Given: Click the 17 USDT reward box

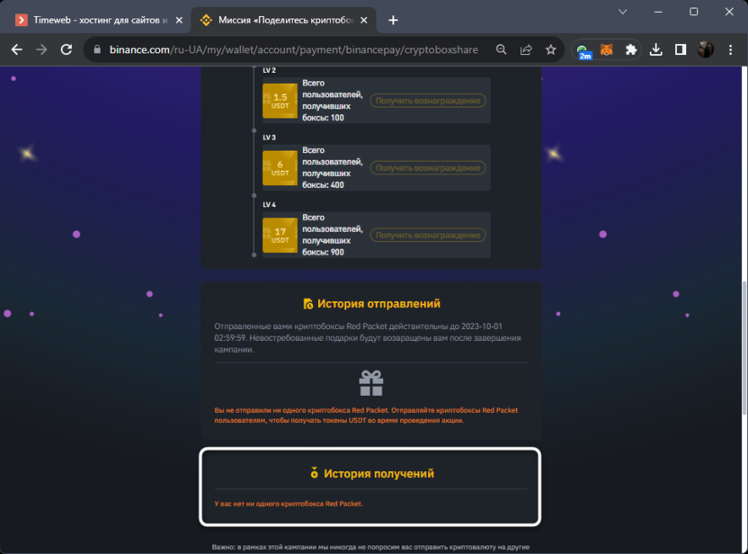Looking at the screenshot, I should pos(280,236).
